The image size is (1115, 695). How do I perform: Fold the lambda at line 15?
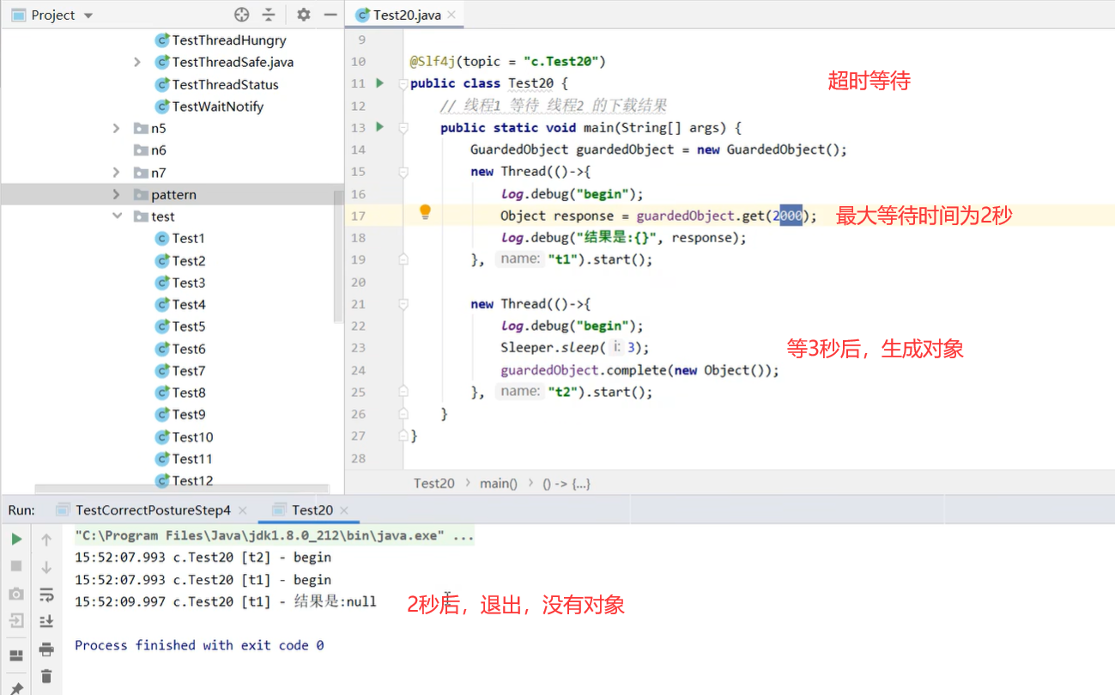point(403,172)
